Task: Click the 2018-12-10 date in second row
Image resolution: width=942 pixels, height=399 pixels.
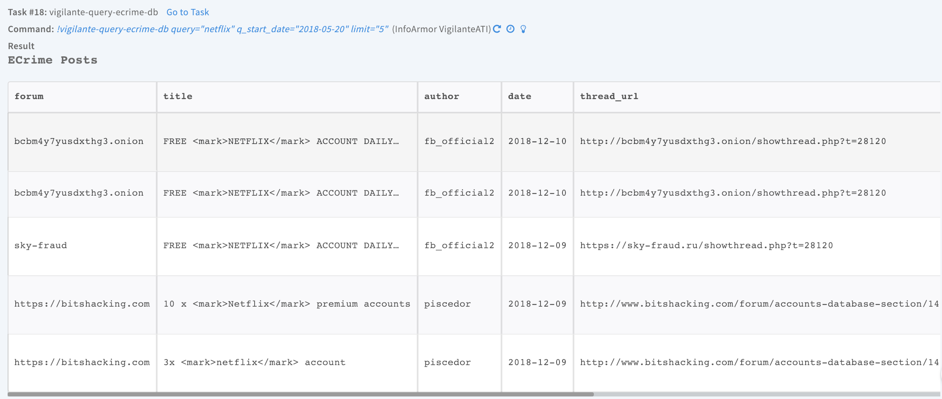Action: (537, 193)
